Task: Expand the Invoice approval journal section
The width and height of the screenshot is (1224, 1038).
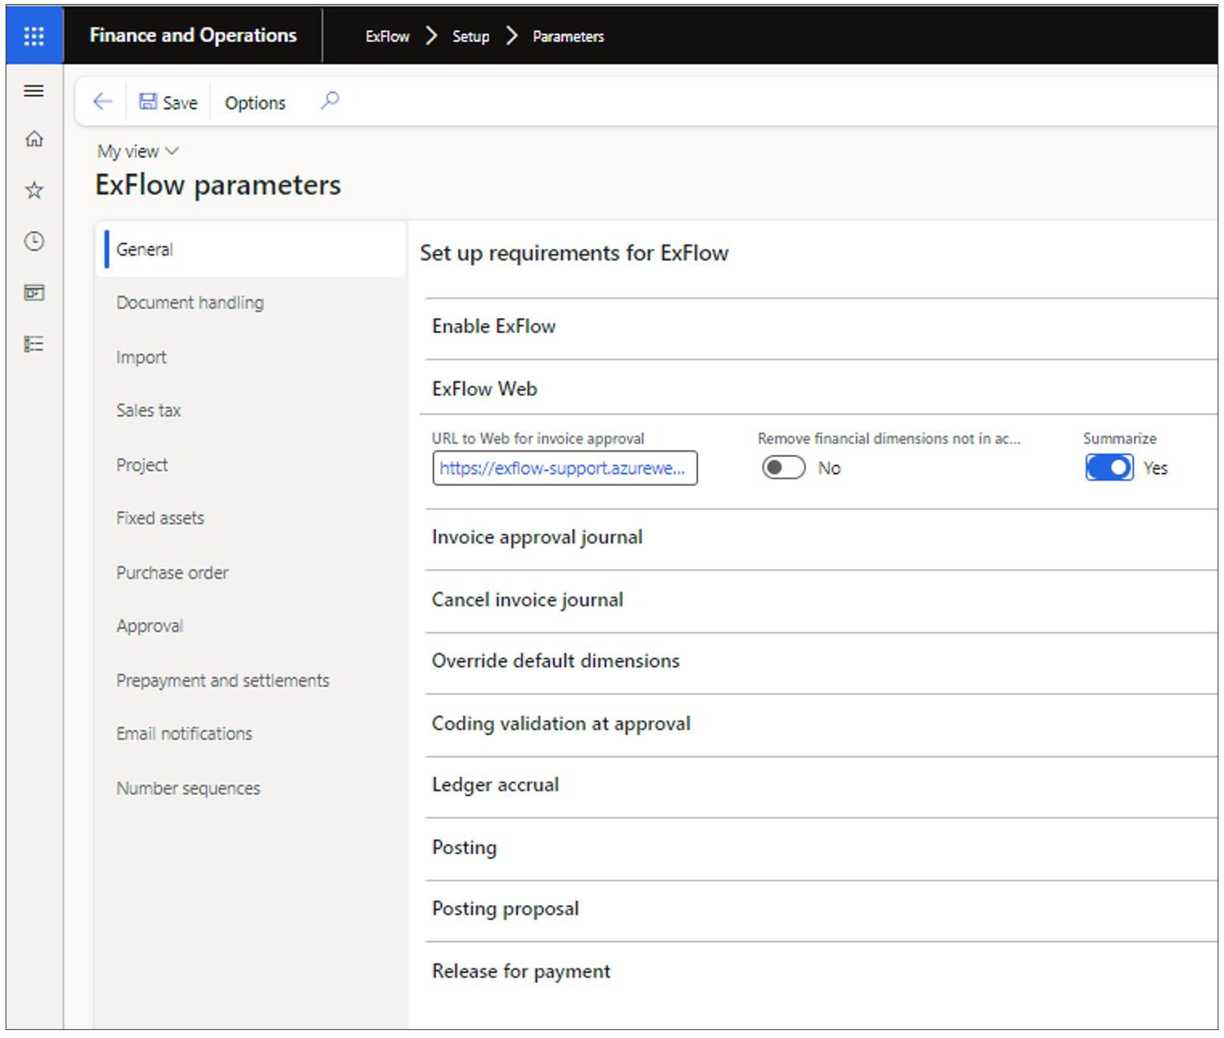Action: tap(820, 538)
